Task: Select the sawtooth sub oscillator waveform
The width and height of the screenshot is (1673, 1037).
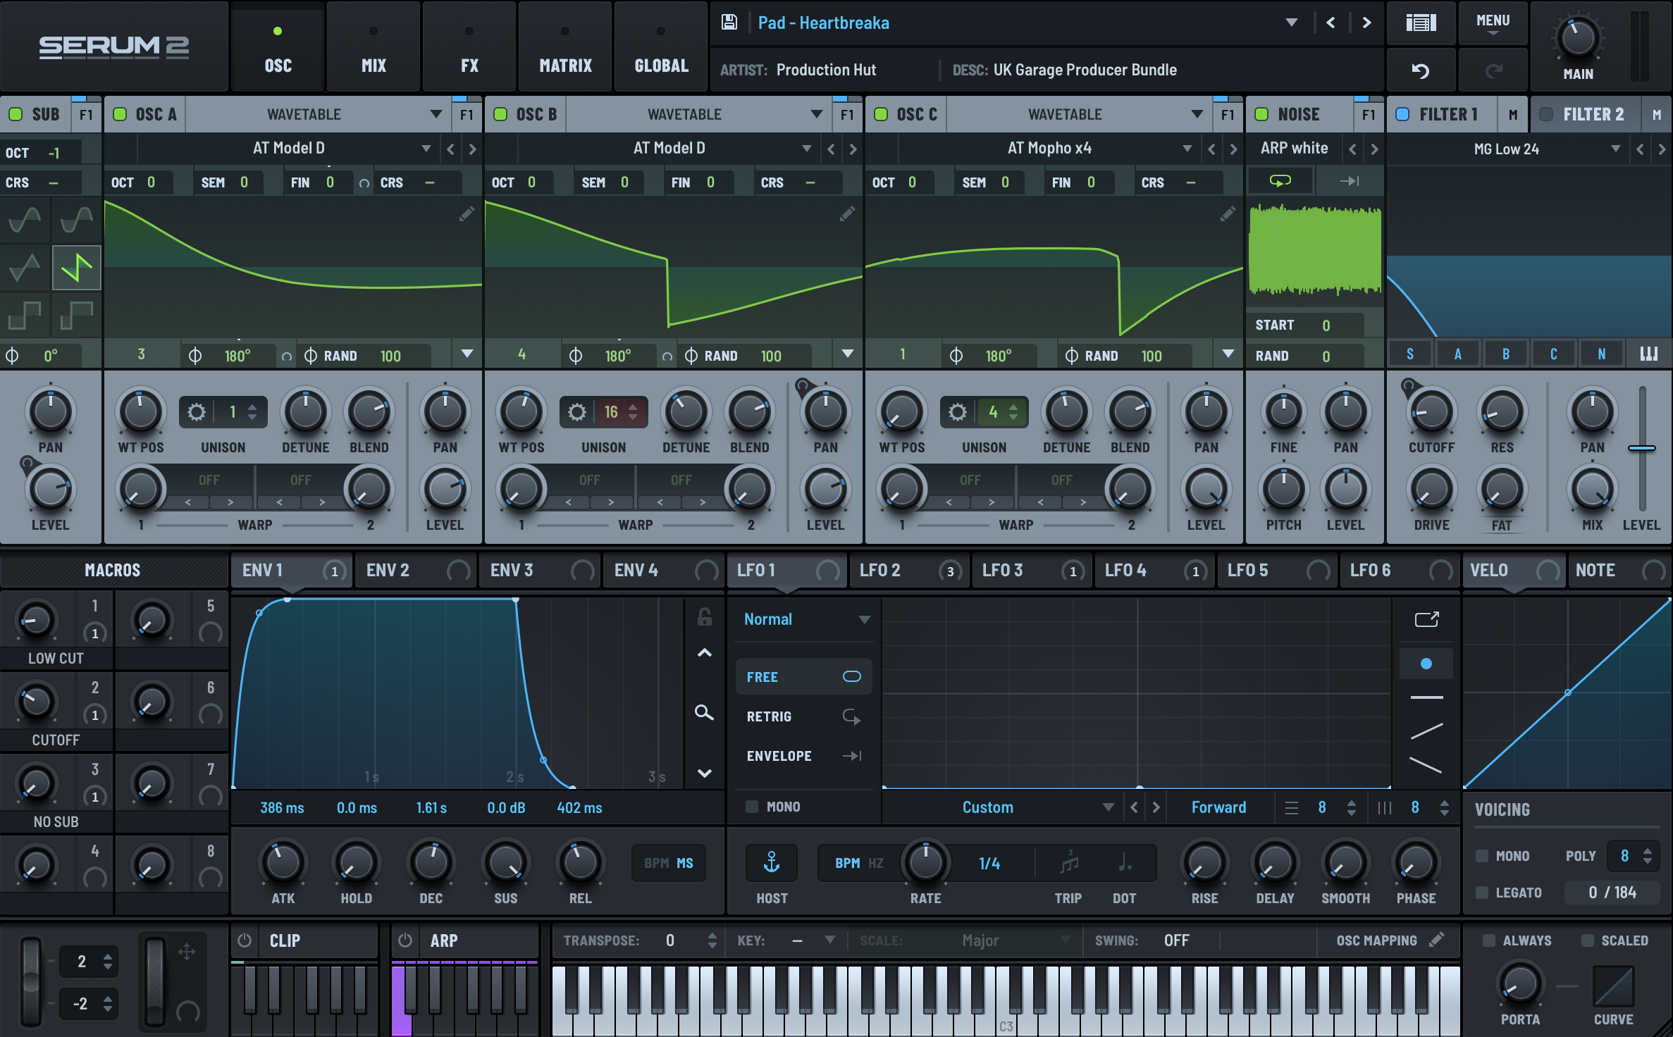Action: click(77, 268)
